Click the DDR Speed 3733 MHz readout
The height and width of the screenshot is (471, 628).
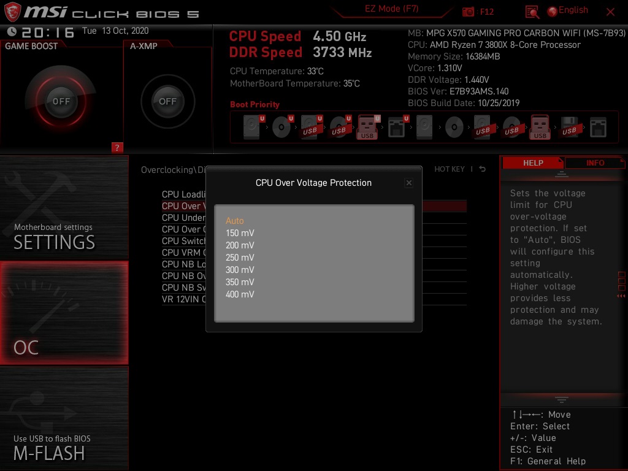point(301,53)
